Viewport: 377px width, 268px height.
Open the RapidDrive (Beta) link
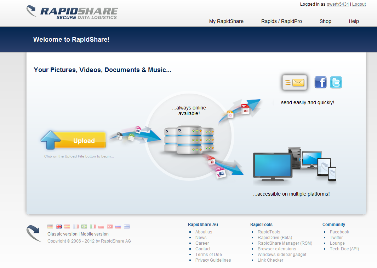(275, 238)
